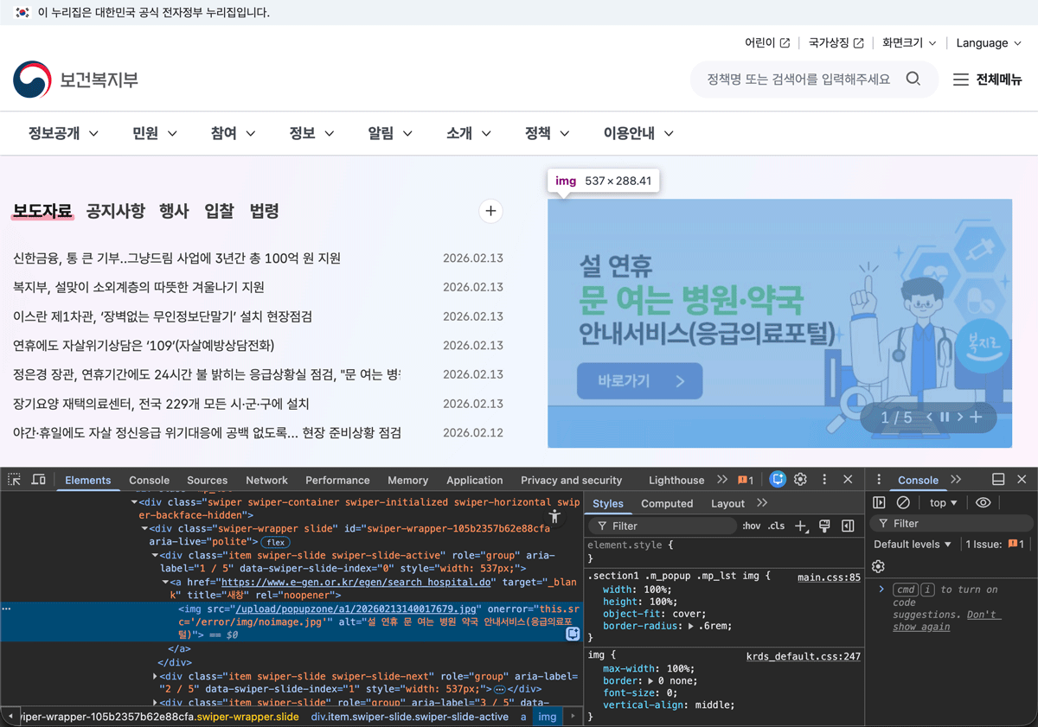Open the main.css:85 source link
Image resolution: width=1038 pixels, height=727 pixels.
click(829, 576)
